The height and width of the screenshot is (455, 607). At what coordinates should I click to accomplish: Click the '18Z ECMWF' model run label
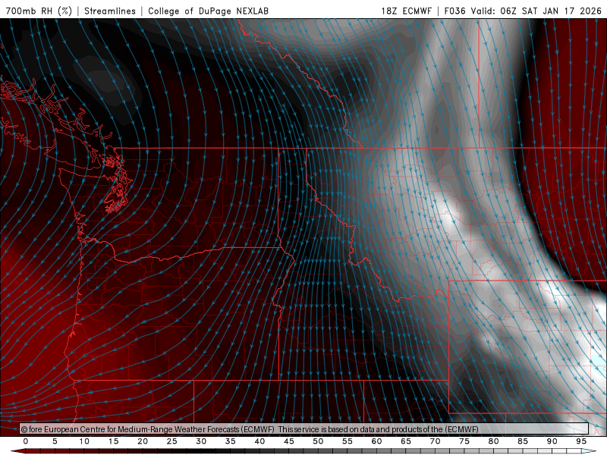pos(406,11)
